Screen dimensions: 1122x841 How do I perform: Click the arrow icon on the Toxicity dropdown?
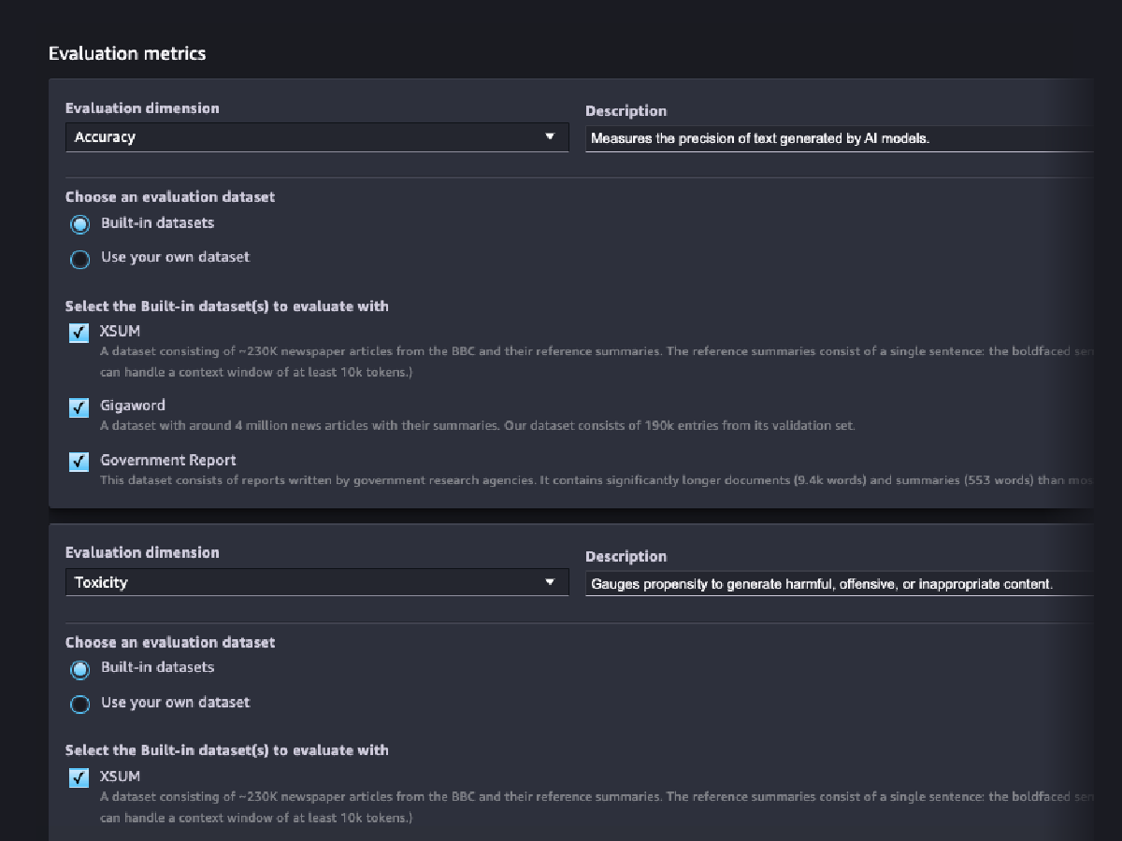[x=550, y=582]
